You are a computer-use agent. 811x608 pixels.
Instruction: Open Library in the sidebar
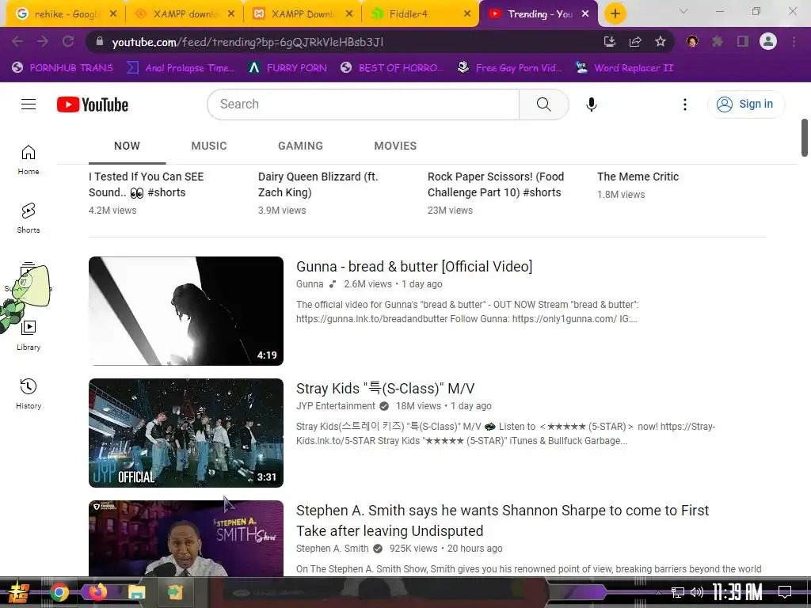pos(29,336)
